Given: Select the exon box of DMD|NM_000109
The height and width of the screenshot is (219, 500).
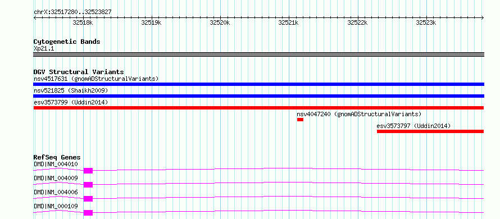Looking at the screenshot, I should pos(88,213).
